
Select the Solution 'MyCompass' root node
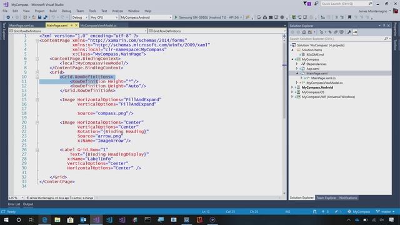point(321,45)
